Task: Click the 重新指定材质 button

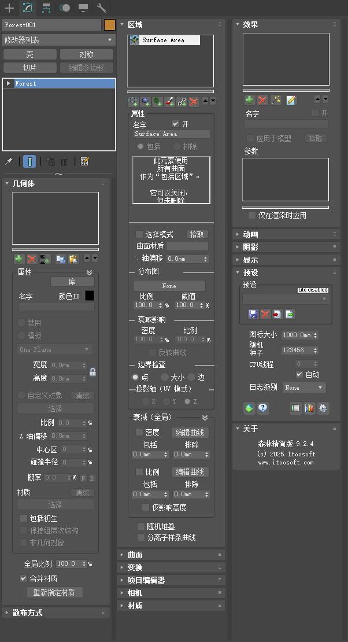Action: click(x=54, y=592)
